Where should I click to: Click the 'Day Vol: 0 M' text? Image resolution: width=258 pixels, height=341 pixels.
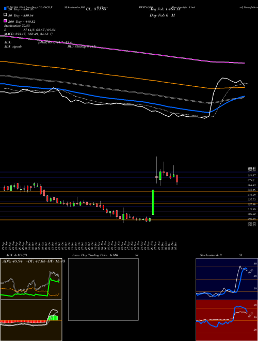coord(162,15)
